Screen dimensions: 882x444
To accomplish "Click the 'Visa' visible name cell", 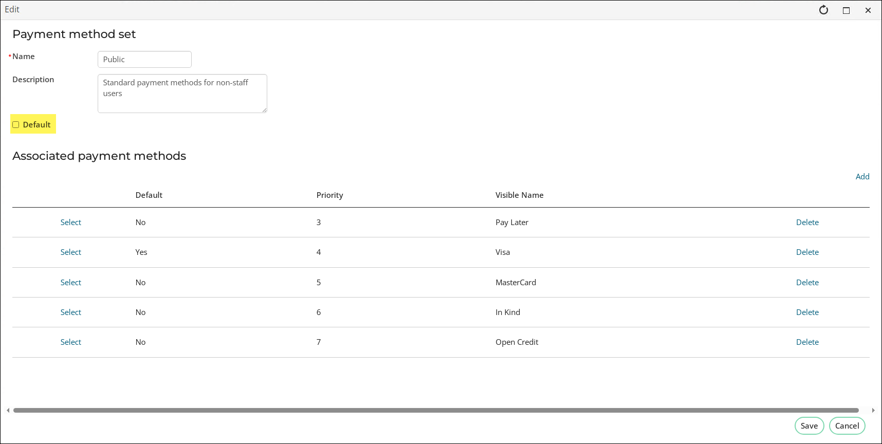I will point(503,252).
